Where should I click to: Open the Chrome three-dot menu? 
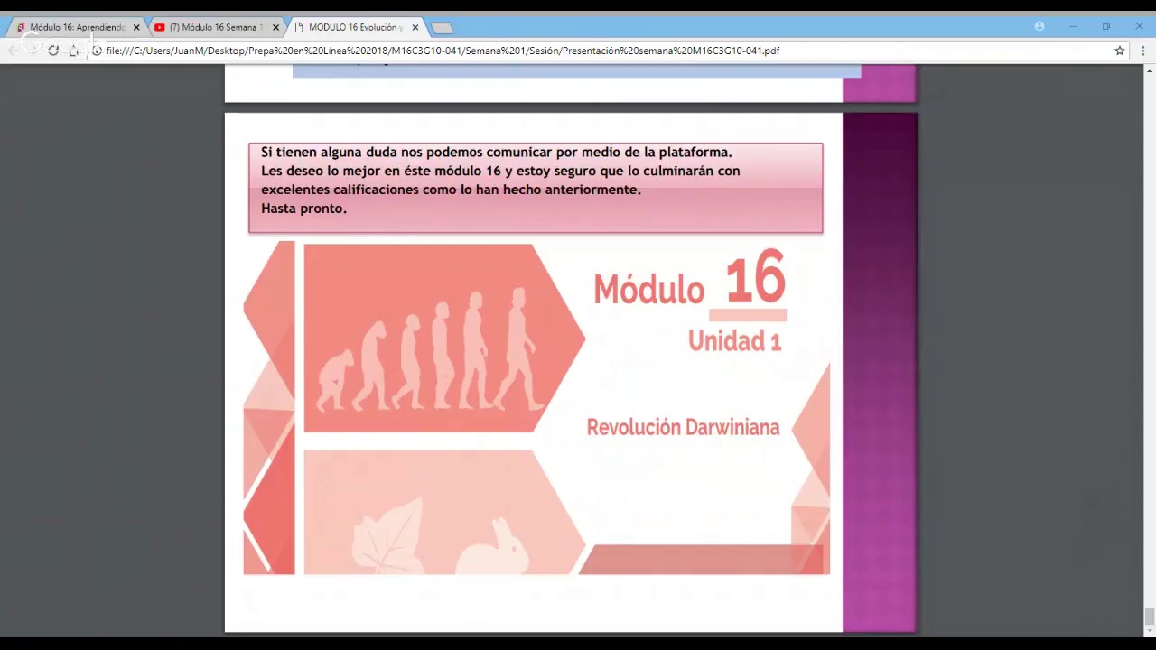point(1144,51)
